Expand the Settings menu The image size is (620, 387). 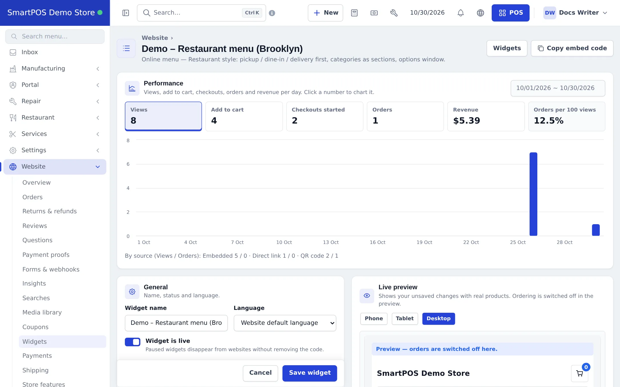coord(55,150)
